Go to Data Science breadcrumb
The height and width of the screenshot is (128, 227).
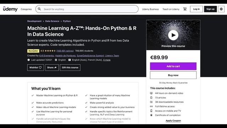coord(52,21)
